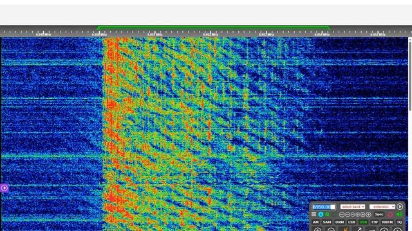412x231 pixels.
Task: Toggle the Spec spectrum display button
Action: point(379,214)
